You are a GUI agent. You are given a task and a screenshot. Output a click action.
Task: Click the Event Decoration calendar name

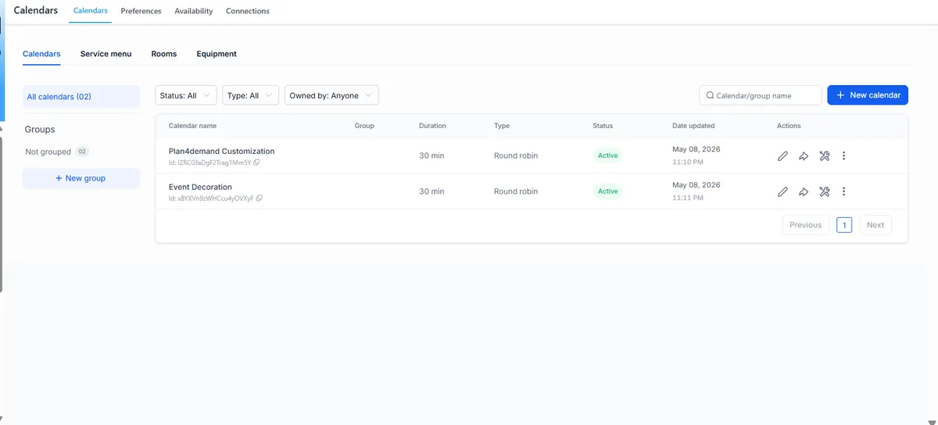pyautogui.click(x=200, y=187)
